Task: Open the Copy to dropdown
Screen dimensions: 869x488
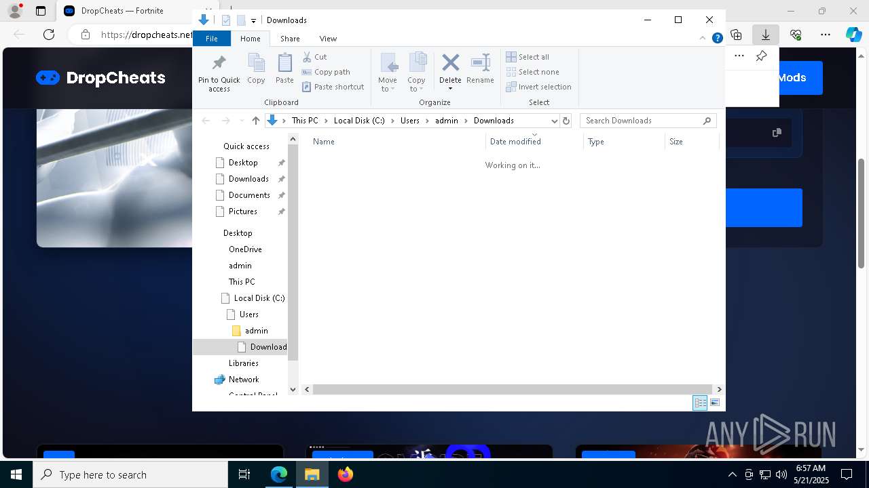Action: [416, 73]
